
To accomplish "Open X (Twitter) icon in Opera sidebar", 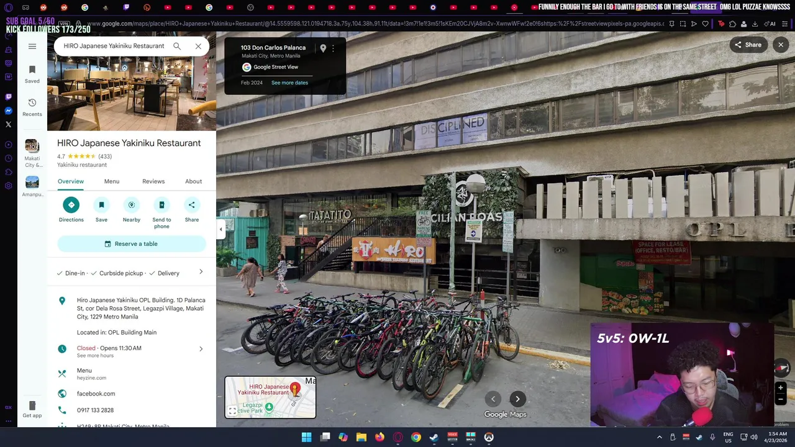I will click(8, 124).
